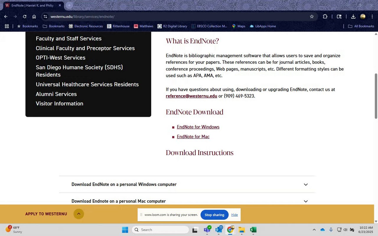Image resolution: width=378 pixels, height=236 pixels.
Task: Bookmark this page with star icon
Action: coord(312,17)
